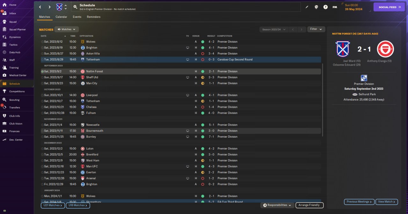This screenshot has width=408, height=214.
Task: Click the Liverpool club badge
Action: tap(83, 95)
